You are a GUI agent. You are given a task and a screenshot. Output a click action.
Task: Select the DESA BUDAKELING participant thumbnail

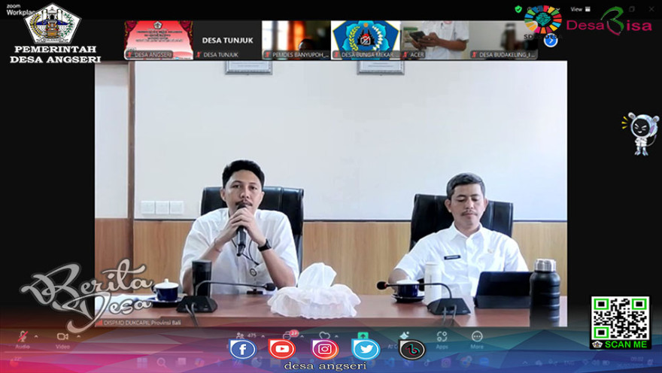coord(503,40)
